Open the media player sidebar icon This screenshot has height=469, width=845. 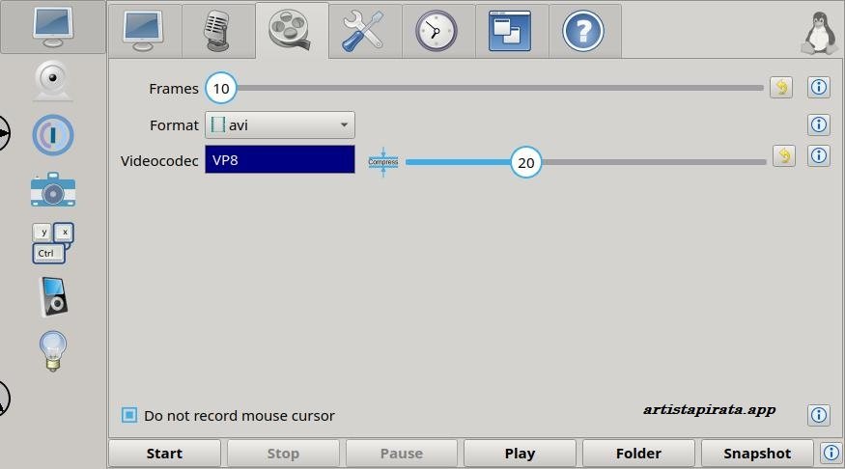52,297
